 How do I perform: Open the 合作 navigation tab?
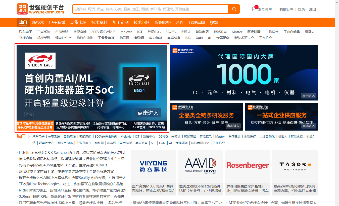[x=180, y=22]
